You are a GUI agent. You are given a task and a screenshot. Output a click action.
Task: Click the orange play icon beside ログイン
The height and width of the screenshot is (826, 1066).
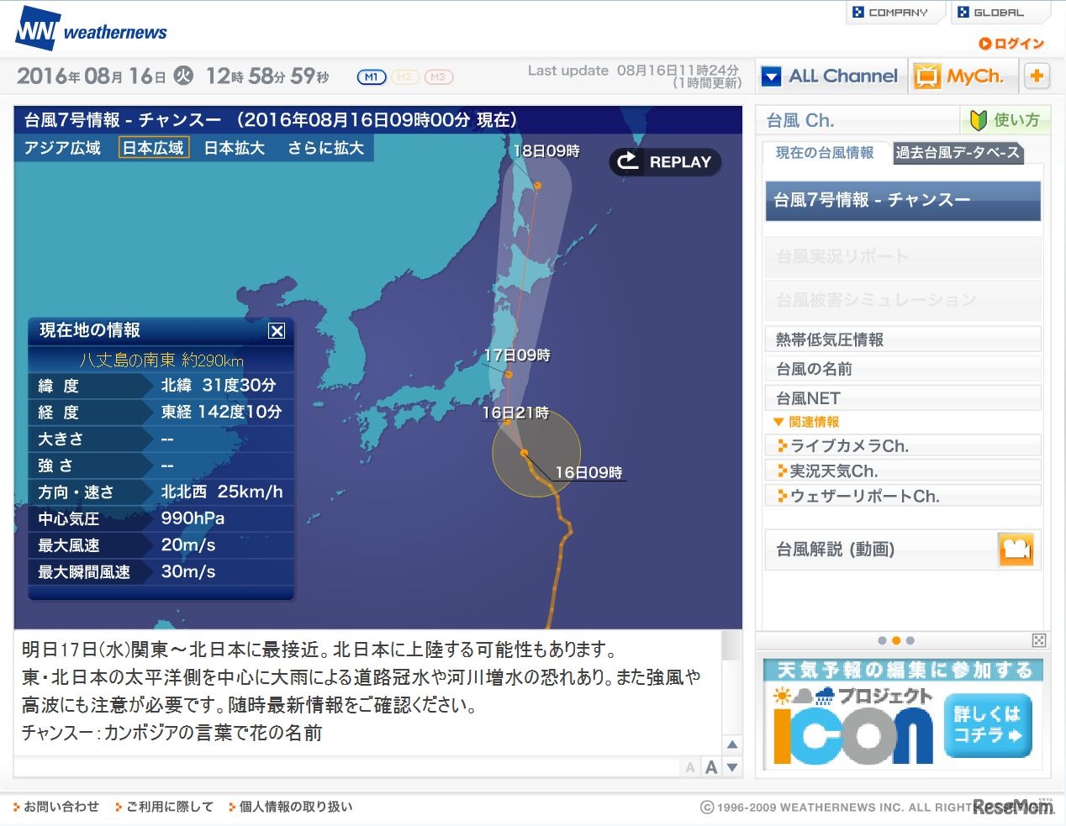tap(984, 44)
